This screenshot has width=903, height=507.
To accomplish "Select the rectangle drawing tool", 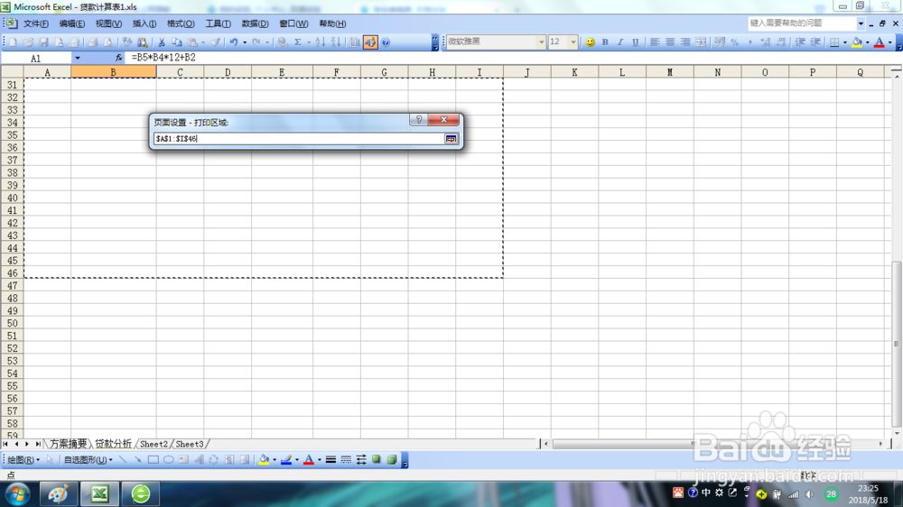I will (154, 460).
